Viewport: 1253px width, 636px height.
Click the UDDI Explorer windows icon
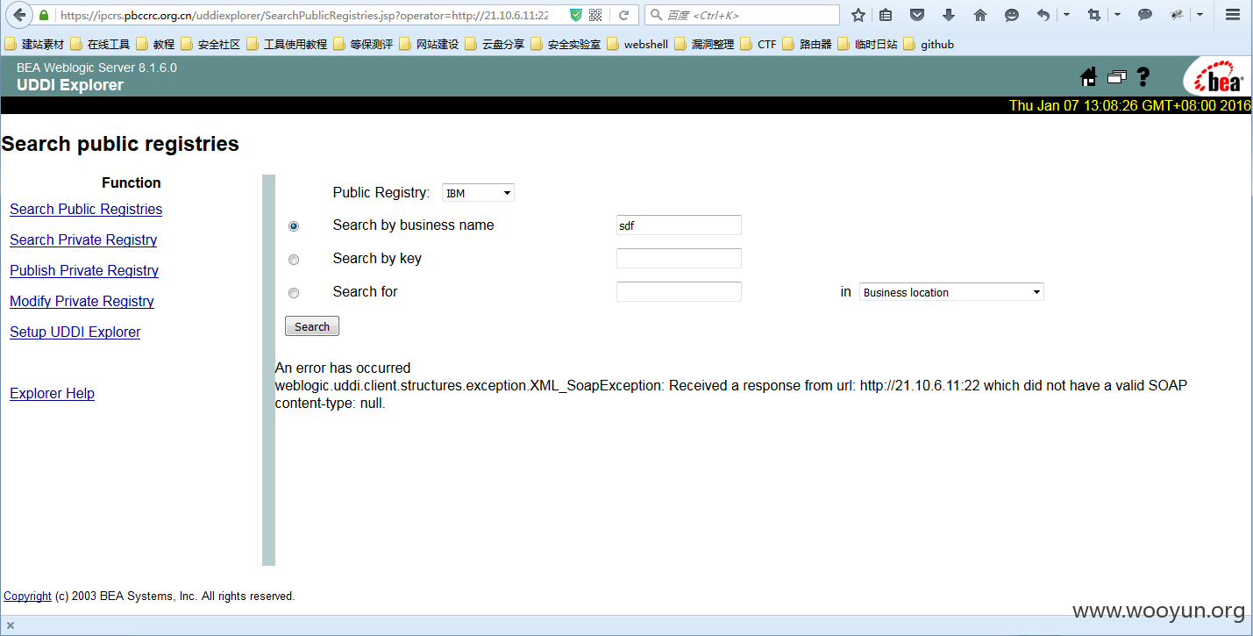click(x=1116, y=77)
